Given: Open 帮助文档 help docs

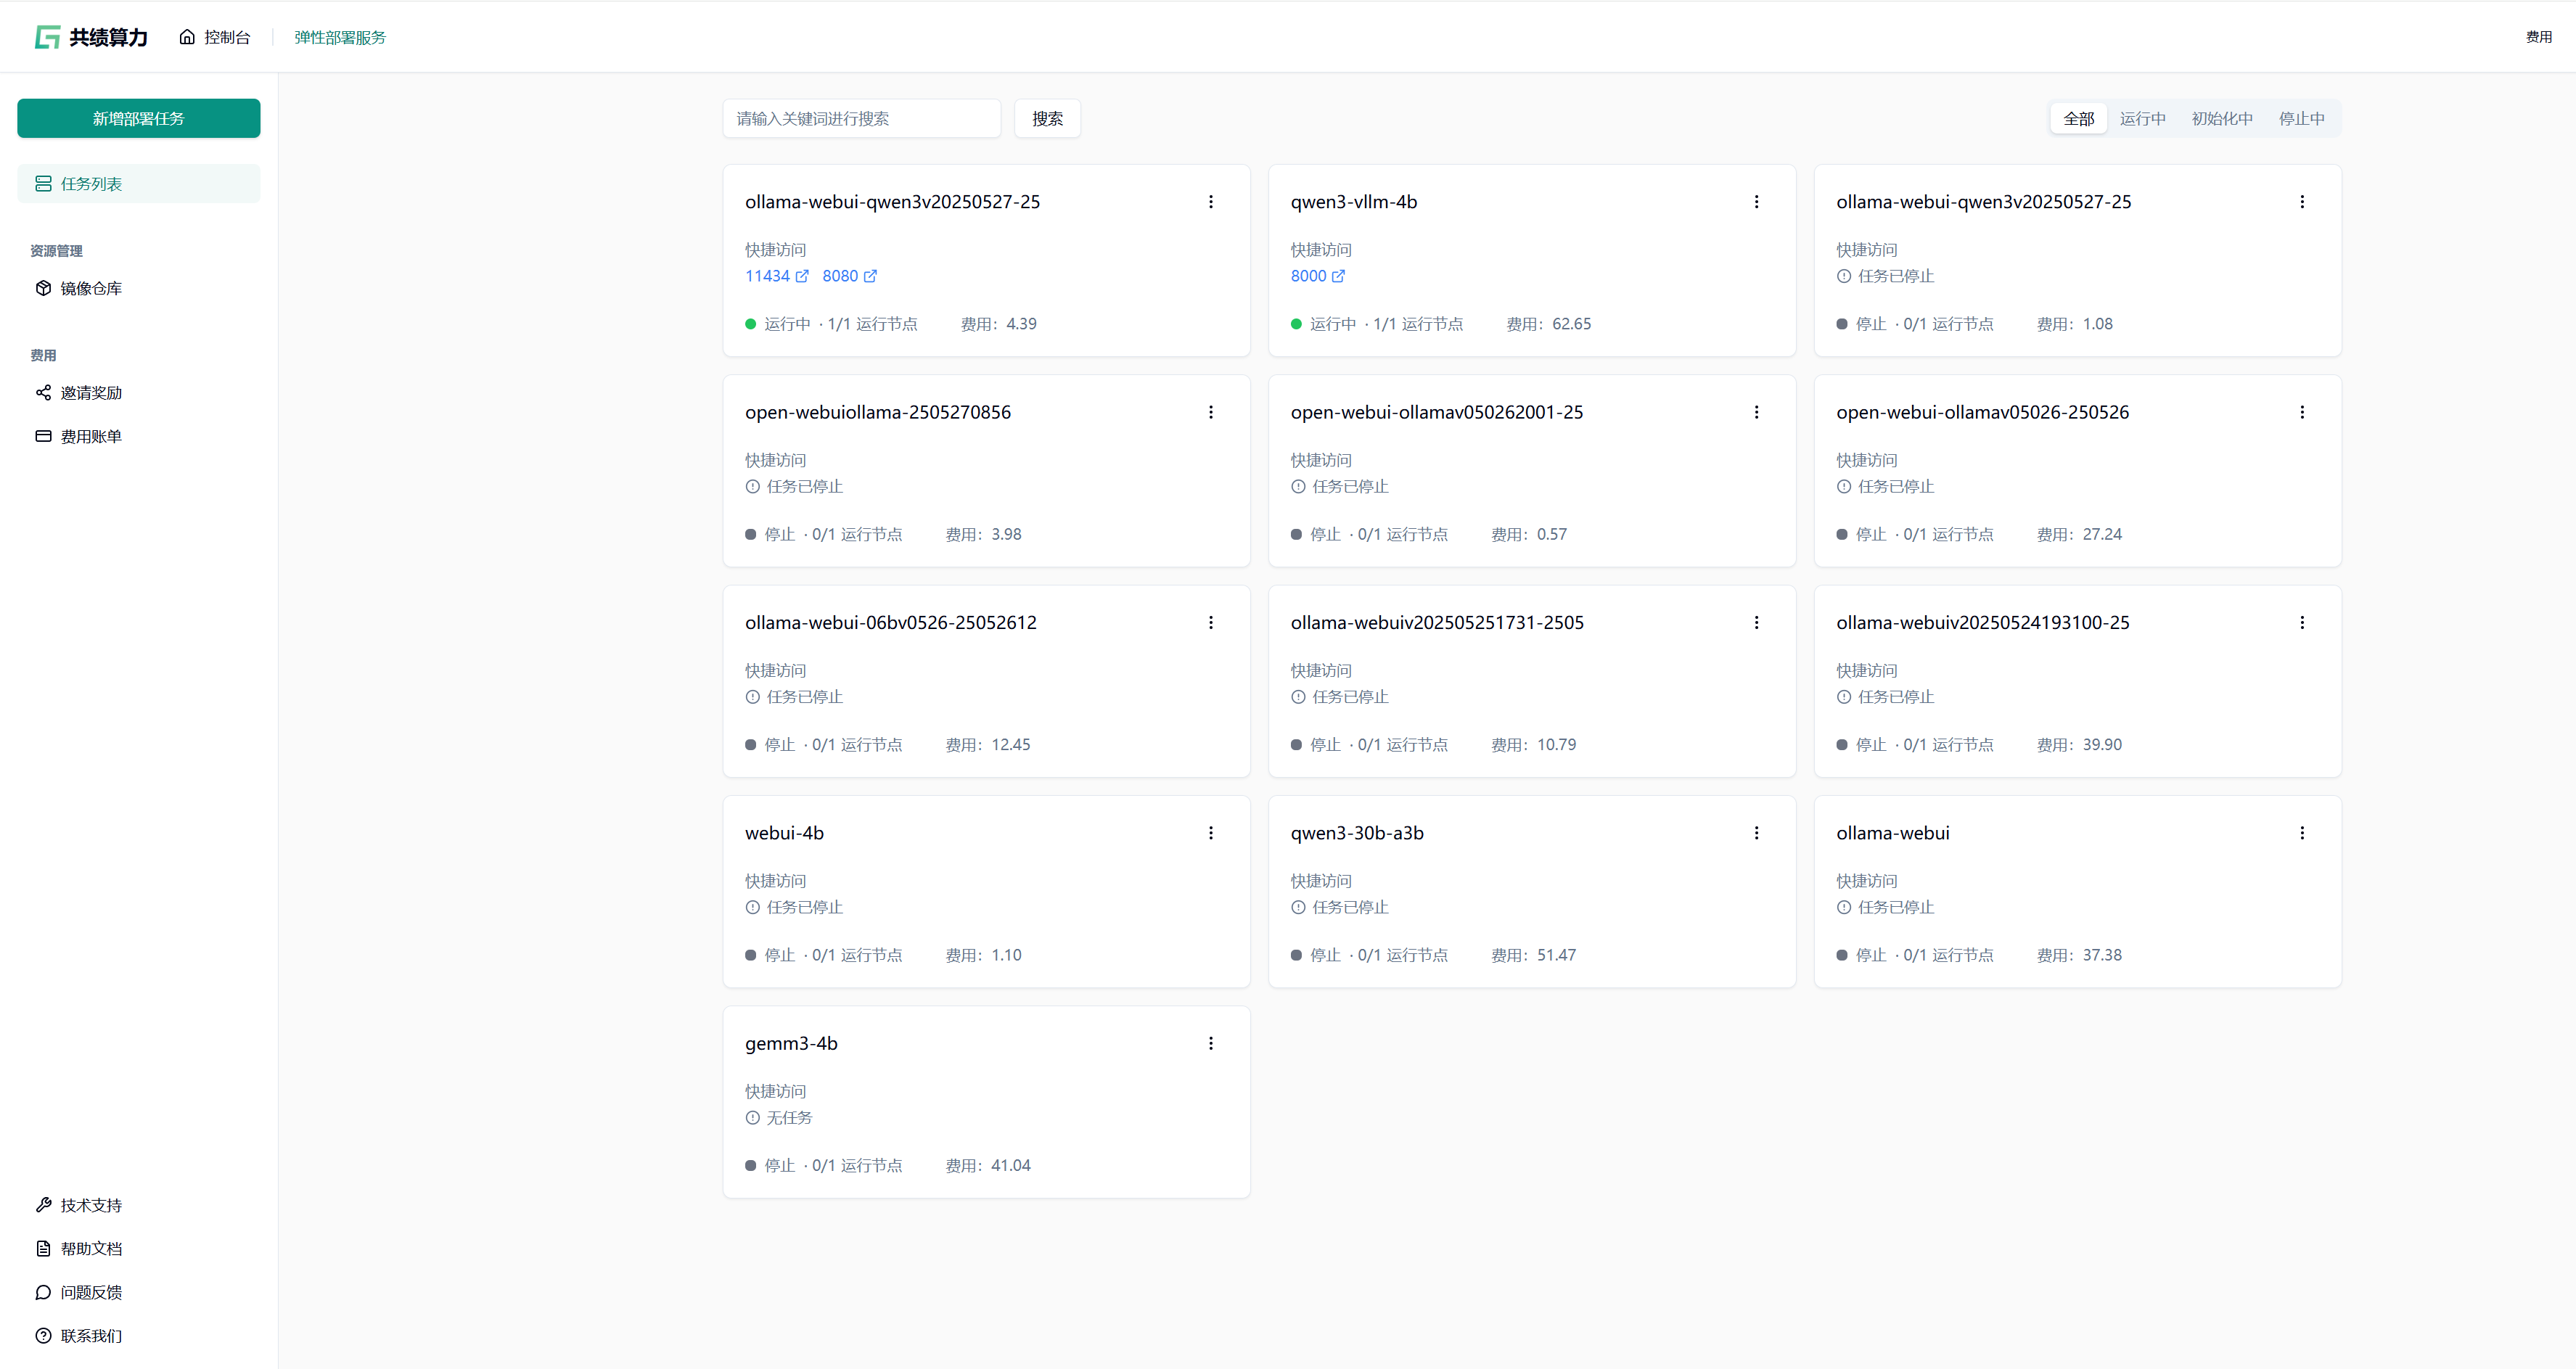Looking at the screenshot, I should tap(90, 1248).
